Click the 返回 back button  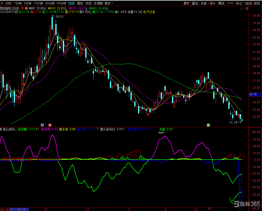pyautogui.click(x=257, y=3)
